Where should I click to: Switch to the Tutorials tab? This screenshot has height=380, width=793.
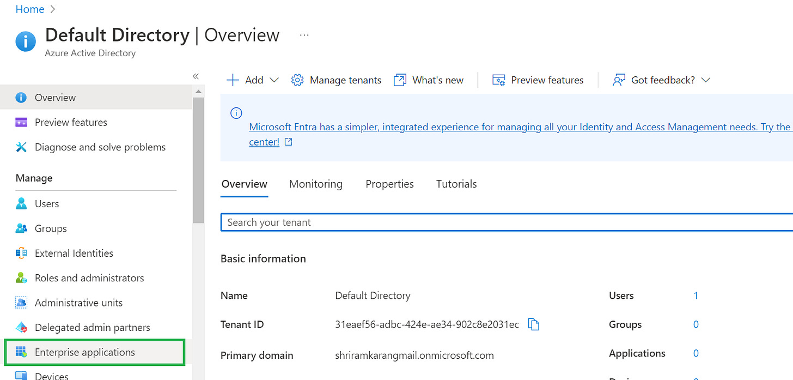click(456, 184)
